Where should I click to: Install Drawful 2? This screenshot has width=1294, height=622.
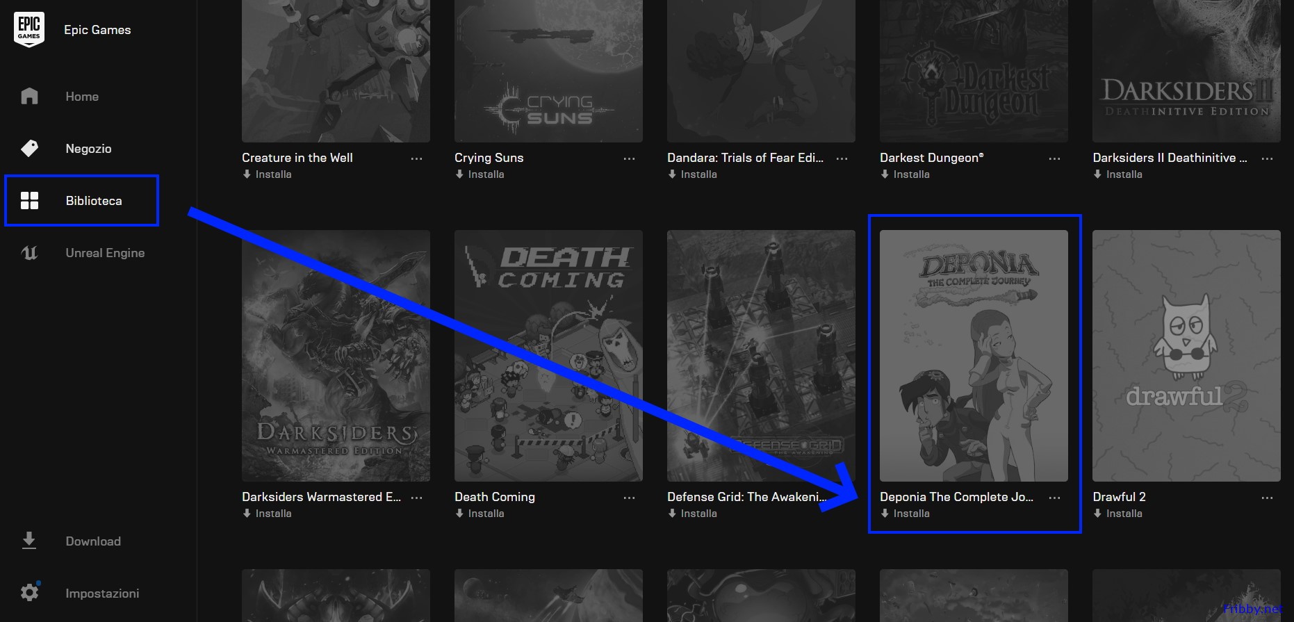tap(1117, 514)
